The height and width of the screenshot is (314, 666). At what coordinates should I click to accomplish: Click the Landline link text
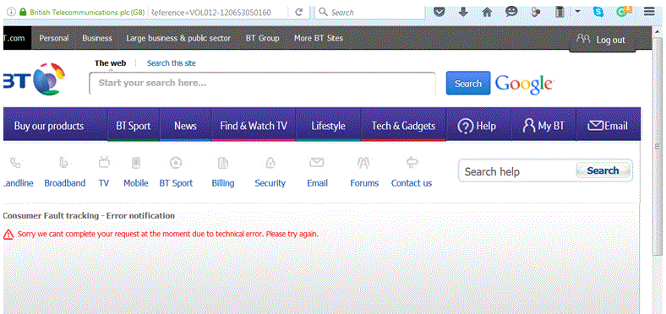[18, 183]
